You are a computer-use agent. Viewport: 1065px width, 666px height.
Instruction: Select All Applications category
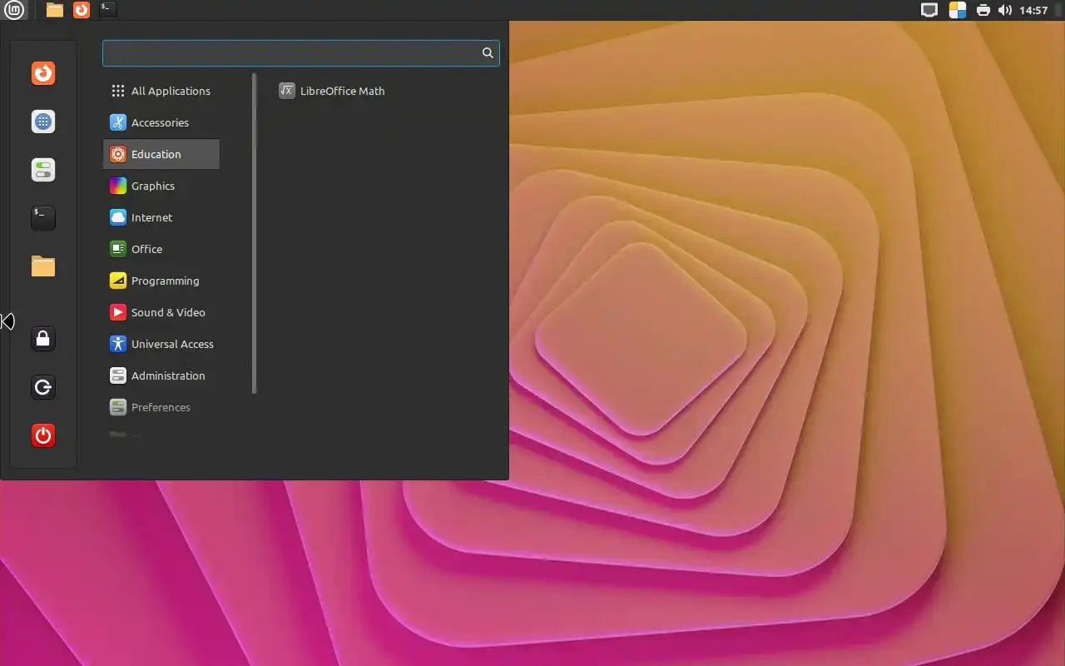pos(161,91)
